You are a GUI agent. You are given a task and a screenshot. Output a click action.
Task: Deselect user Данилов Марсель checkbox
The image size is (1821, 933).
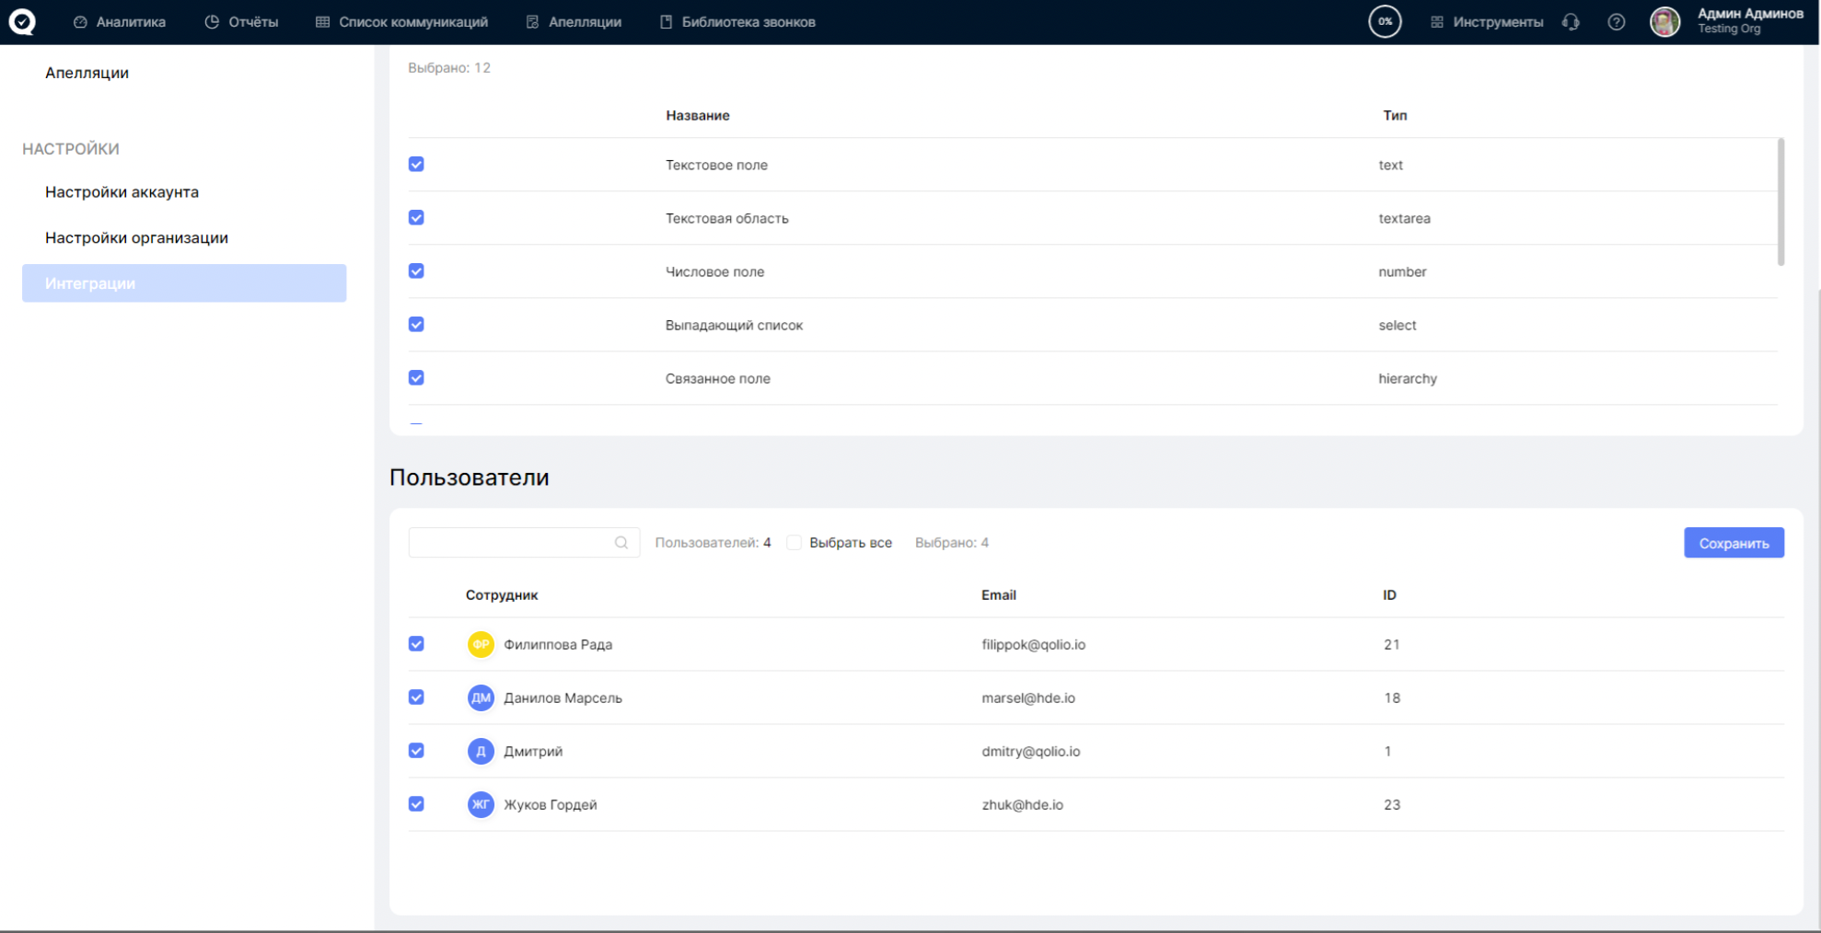tap(416, 697)
